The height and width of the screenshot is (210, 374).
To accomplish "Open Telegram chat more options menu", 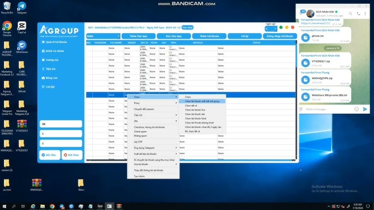I will 365,14.
